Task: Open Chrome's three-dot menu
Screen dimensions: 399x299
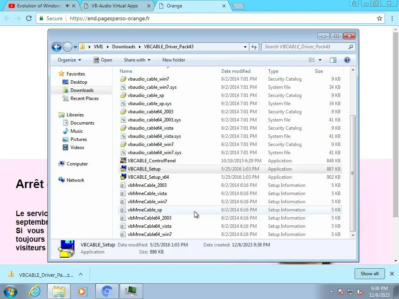Action: coord(392,18)
